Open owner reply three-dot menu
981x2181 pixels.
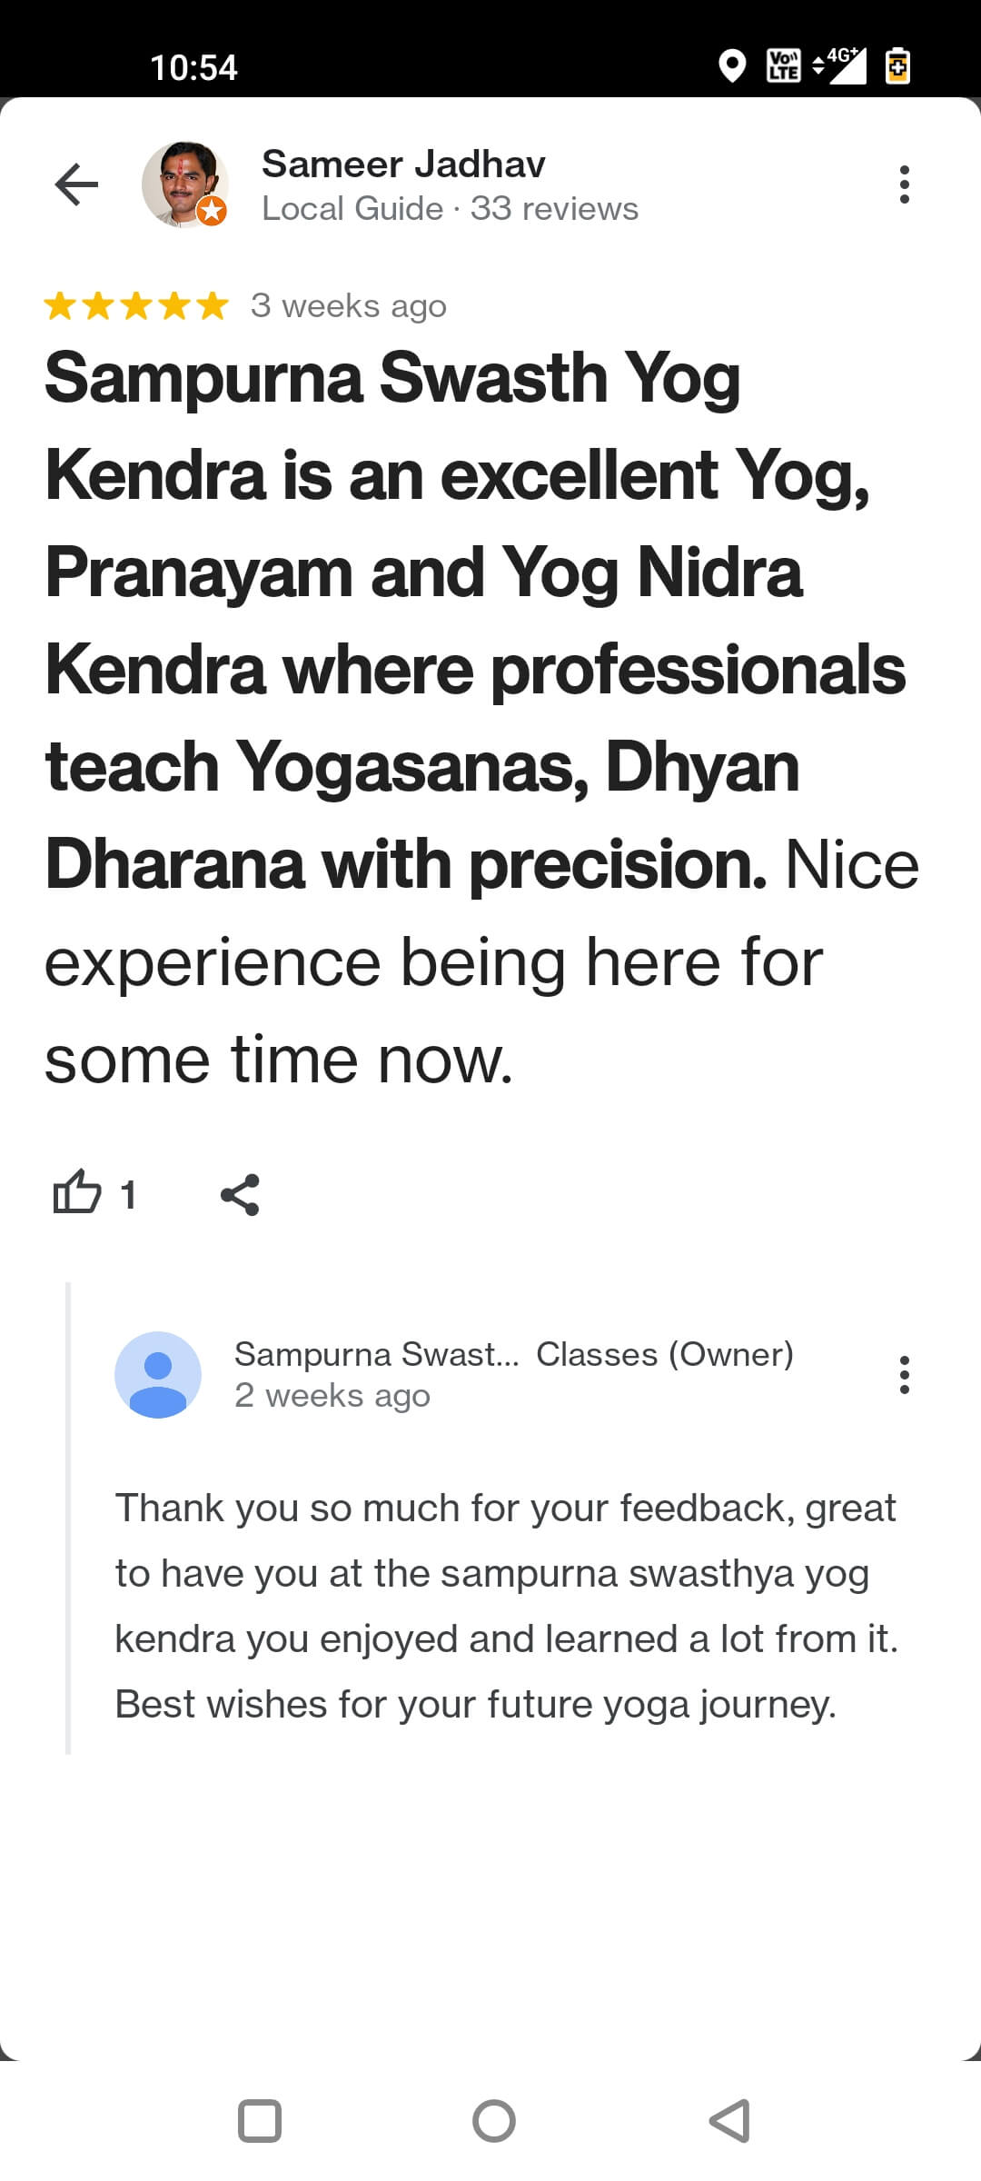(x=904, y=1374)
